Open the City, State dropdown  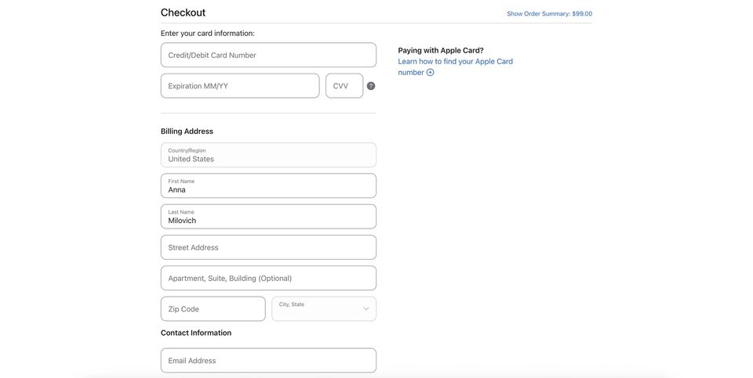coord(324,308)
